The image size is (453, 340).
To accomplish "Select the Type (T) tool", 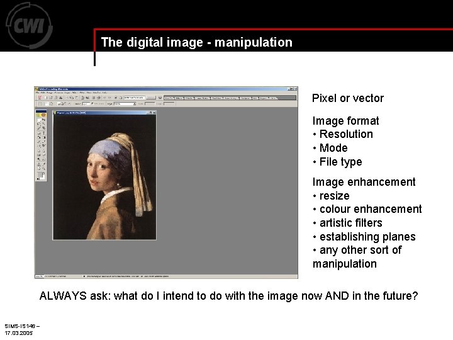I will pyautogui.click(x=44, y=133).
